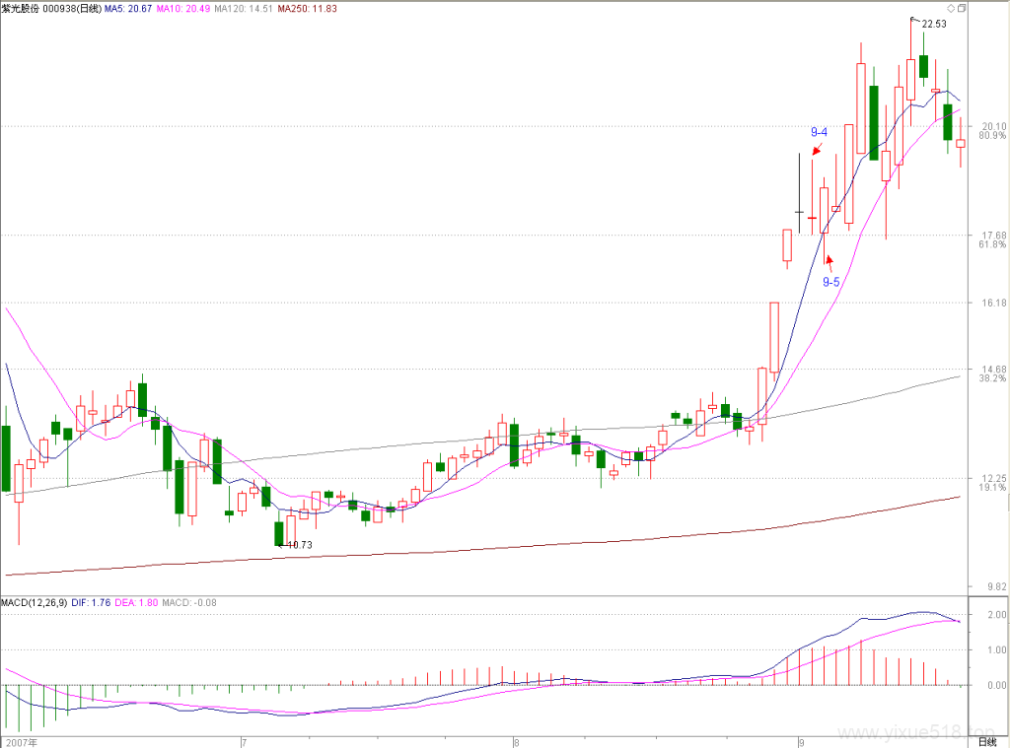Click the overlapping-windows restore icon above the chart
The image size is (1010, 748).
(962, 8)
